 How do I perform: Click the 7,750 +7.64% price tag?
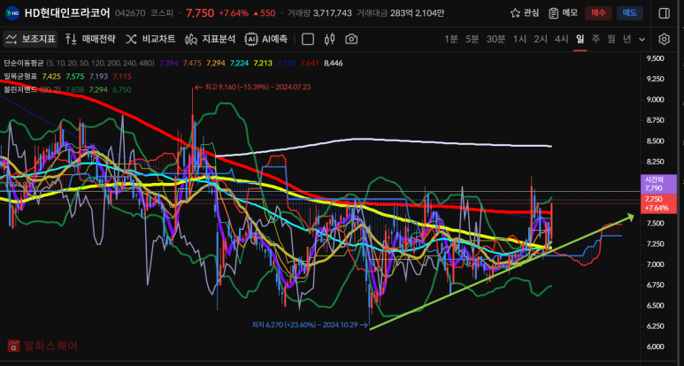point(657,203)
